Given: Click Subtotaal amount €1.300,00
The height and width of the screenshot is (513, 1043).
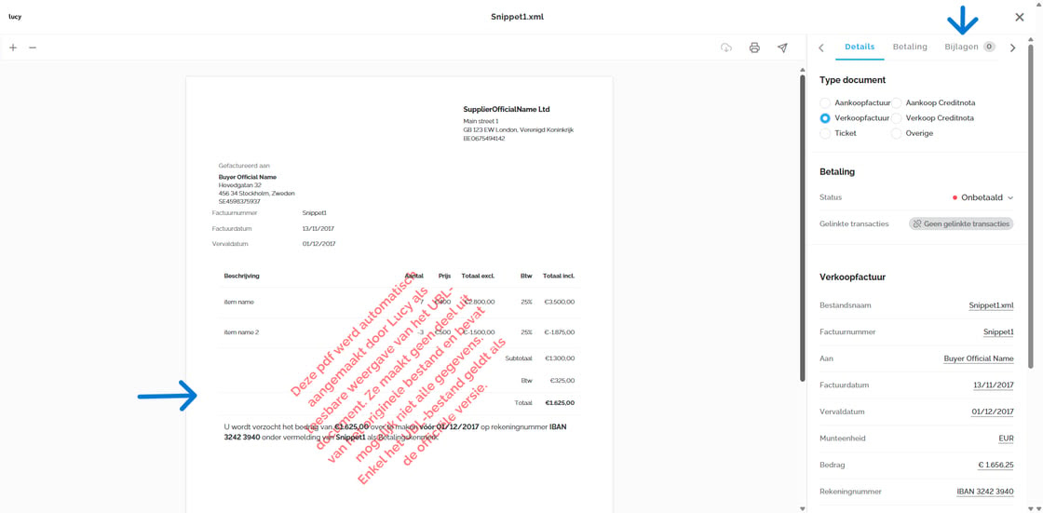Looking at the screenshot, I should [x=560, y=358].
